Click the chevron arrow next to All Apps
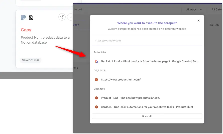The width and height of the screenshot is (223, 134). pos(201,10)
